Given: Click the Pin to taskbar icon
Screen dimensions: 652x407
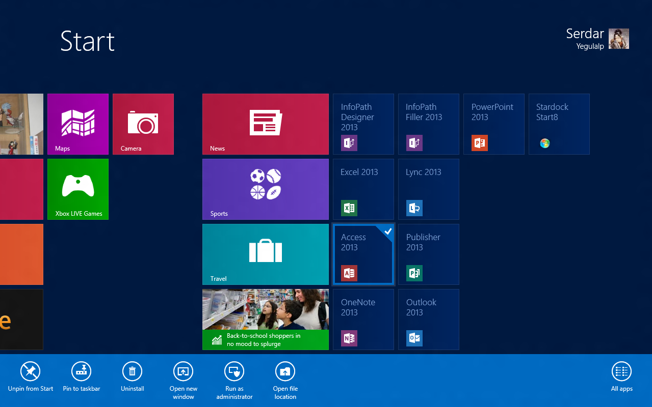Looking at the screenshot, I should point(82,371).
